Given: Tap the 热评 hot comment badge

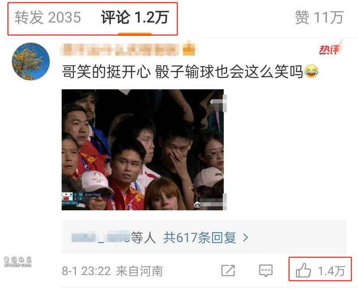Looking at the screenshot, I should 330,48.
